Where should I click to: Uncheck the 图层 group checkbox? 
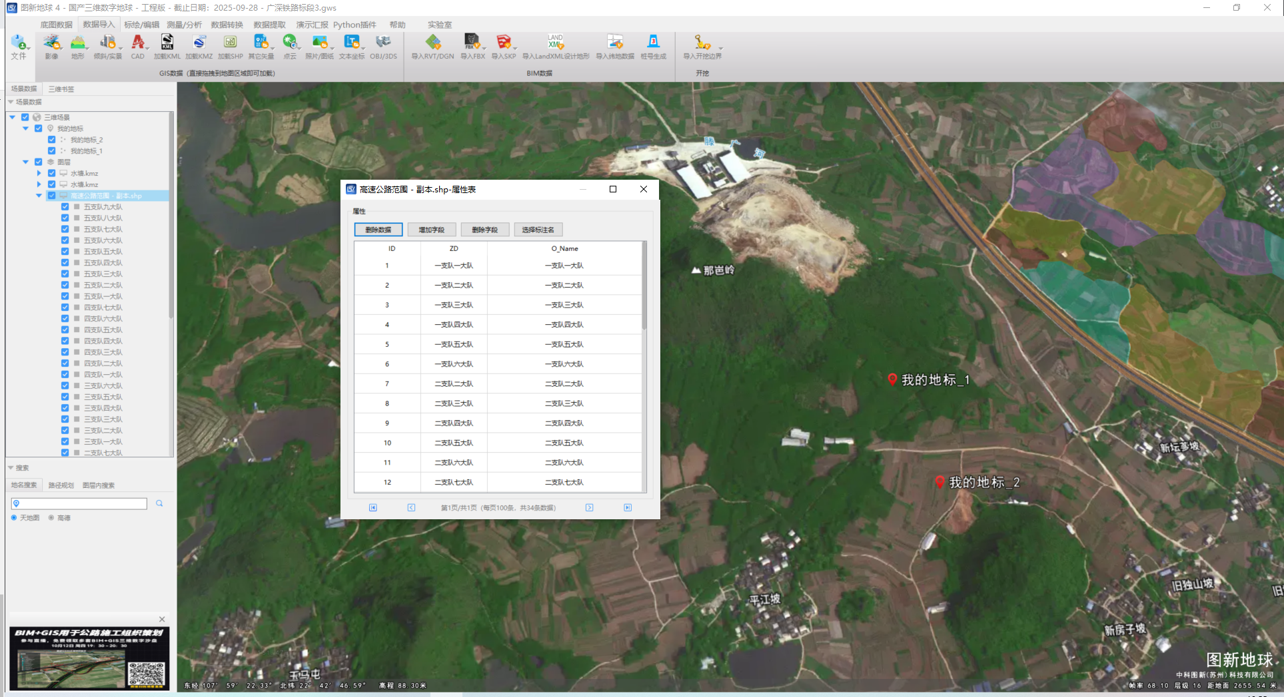pyautogui.click(x=39, y=162)
